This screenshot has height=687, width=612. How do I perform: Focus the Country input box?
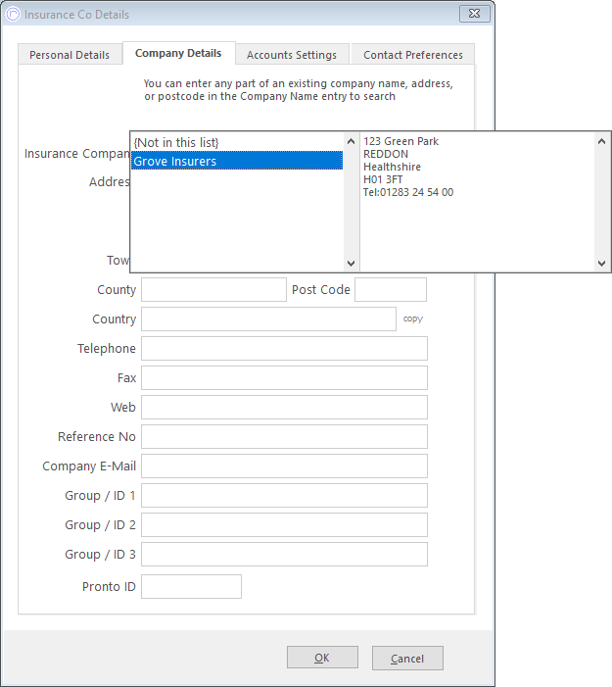click(x=268, y=319)
